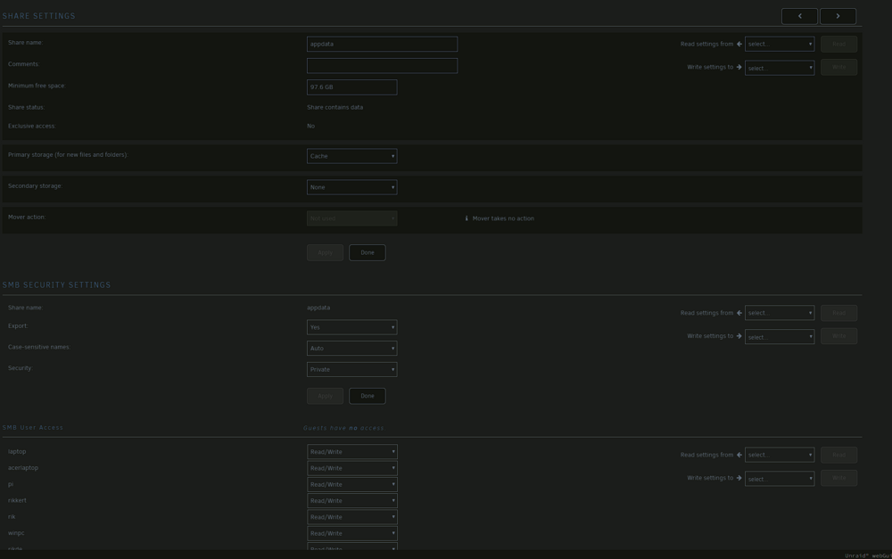
Task: Click the Mover action info icon
Action: point(467,218)
